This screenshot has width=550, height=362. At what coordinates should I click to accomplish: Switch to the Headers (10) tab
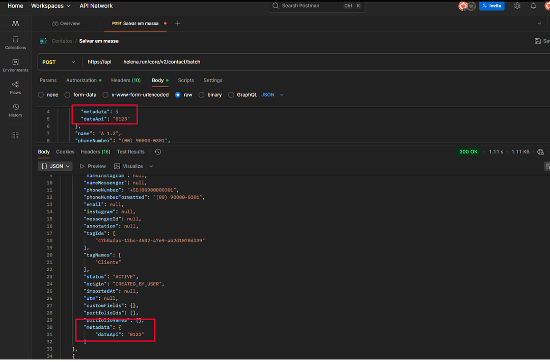126,81
